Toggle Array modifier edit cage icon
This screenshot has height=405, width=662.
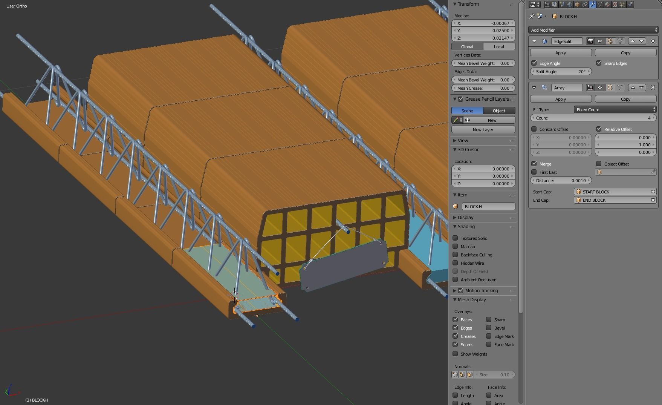620,87
